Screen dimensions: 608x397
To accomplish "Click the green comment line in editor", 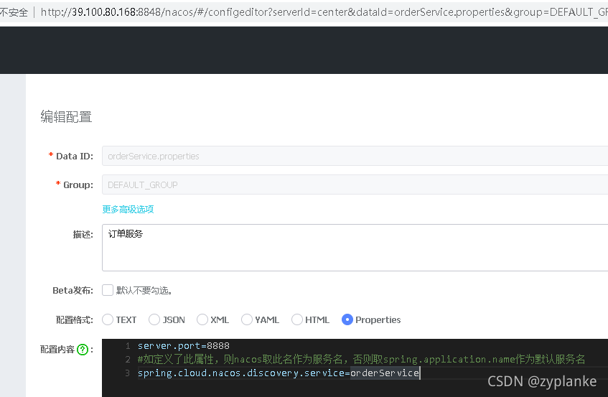I will point(361,360).
